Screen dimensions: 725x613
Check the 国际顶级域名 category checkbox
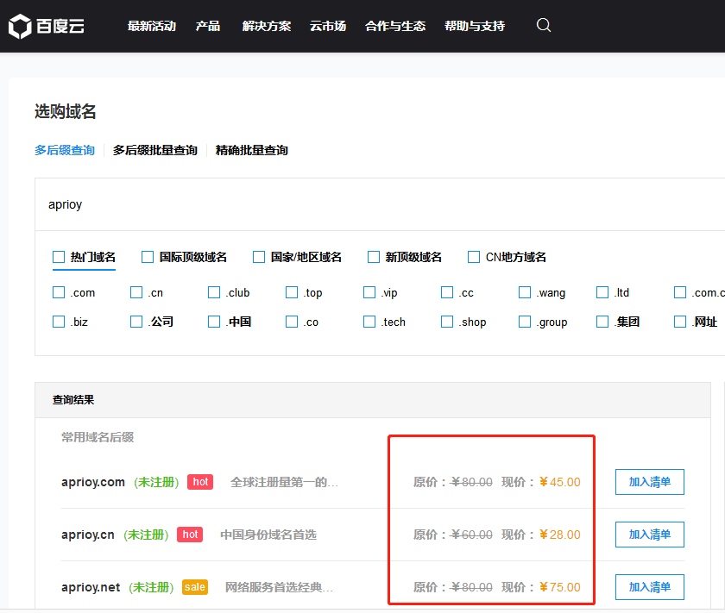(148, 257)
